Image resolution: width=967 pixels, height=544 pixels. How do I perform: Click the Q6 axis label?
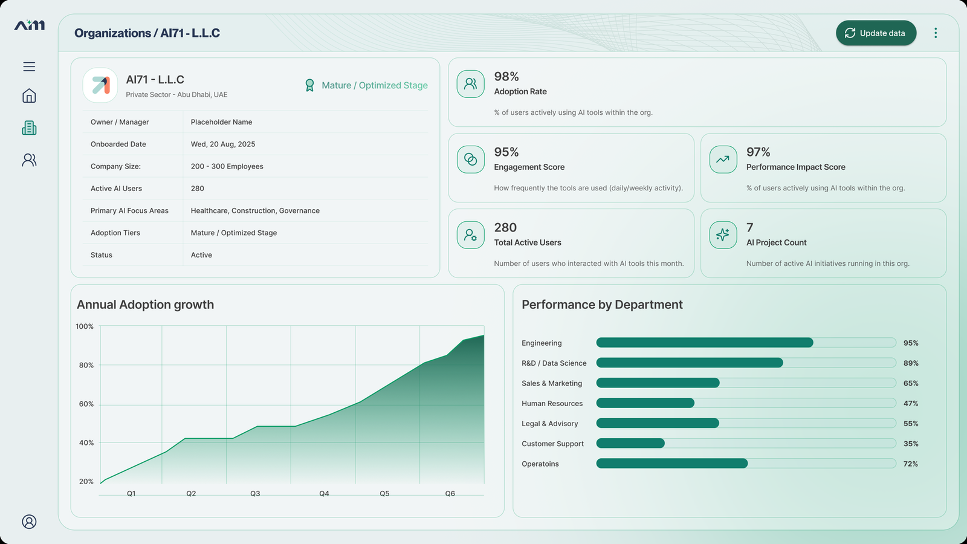click(450, 494)
